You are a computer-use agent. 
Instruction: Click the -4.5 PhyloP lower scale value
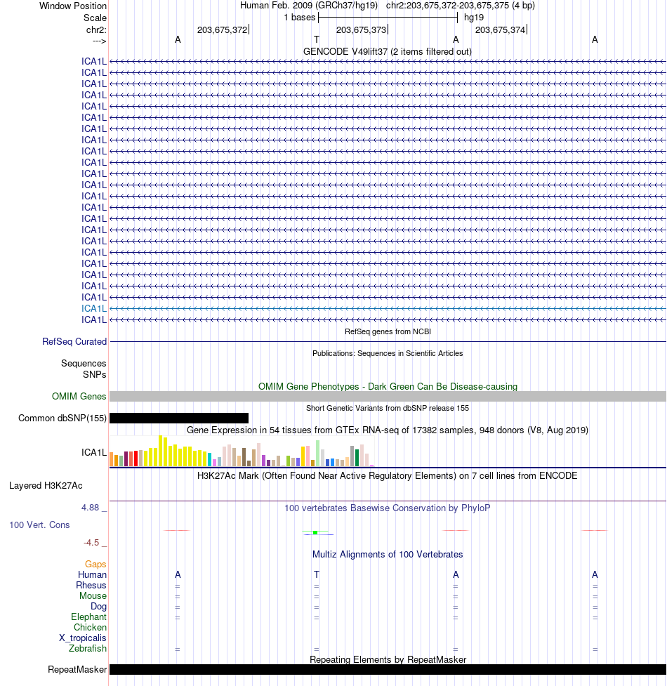91,543
